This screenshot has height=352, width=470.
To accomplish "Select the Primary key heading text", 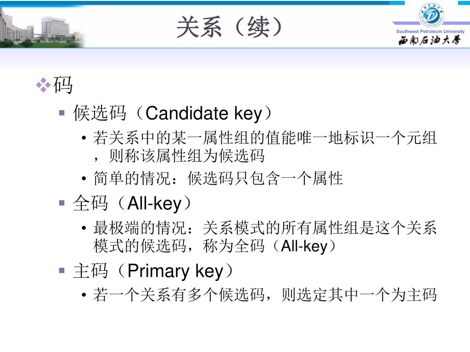I will [x=153, y=271].
